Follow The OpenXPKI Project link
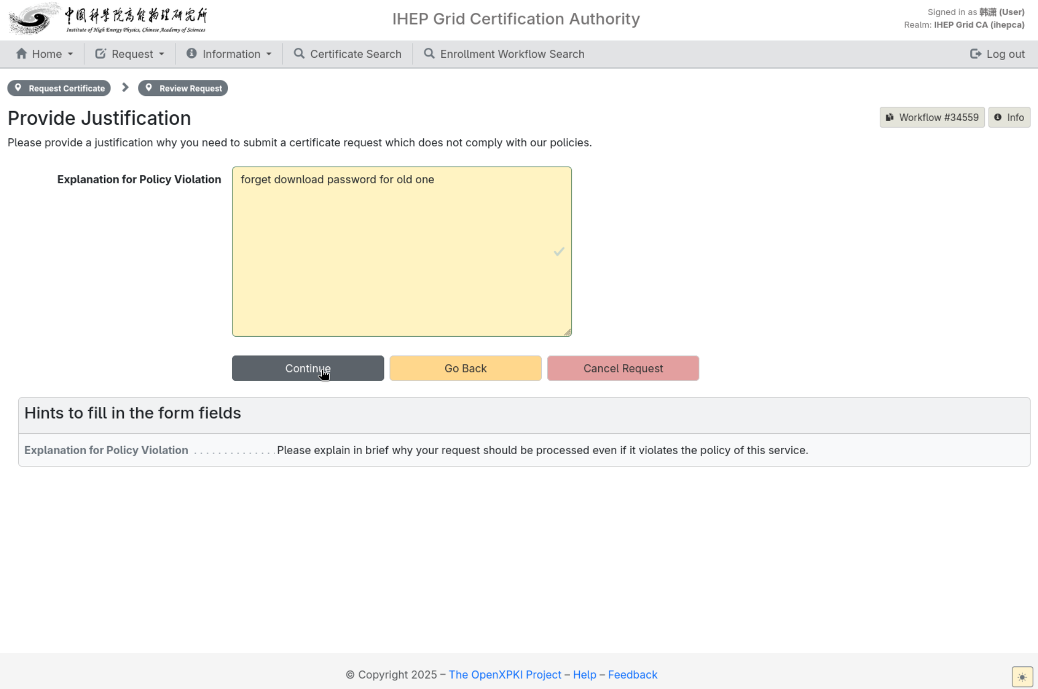This screenshot has height=689, width=1038. coord(505,675)
